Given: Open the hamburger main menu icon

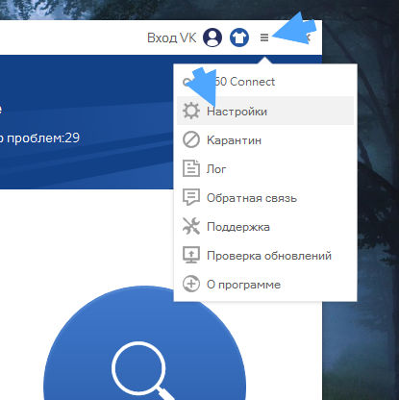Looking at the screenshot, I should click(264, 37).
